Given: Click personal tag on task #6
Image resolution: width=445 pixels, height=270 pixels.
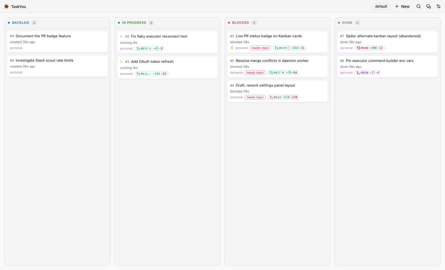Looking at the screenshot, I should click(346, 73).
